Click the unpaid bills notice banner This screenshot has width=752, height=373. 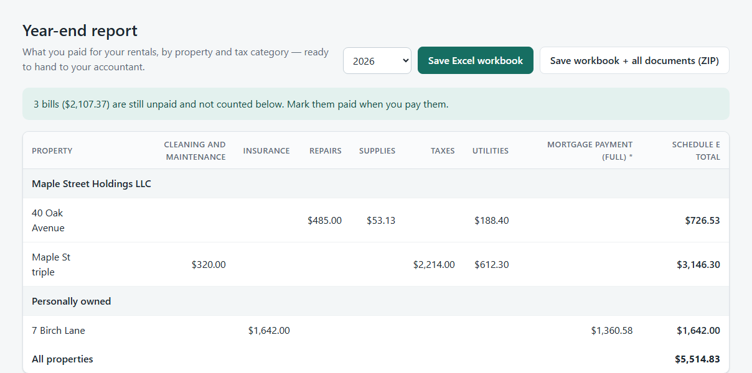click(376, 104)
